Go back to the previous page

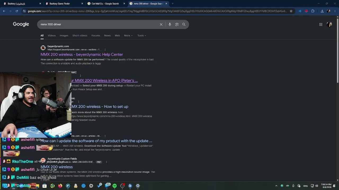coord(4,11)
